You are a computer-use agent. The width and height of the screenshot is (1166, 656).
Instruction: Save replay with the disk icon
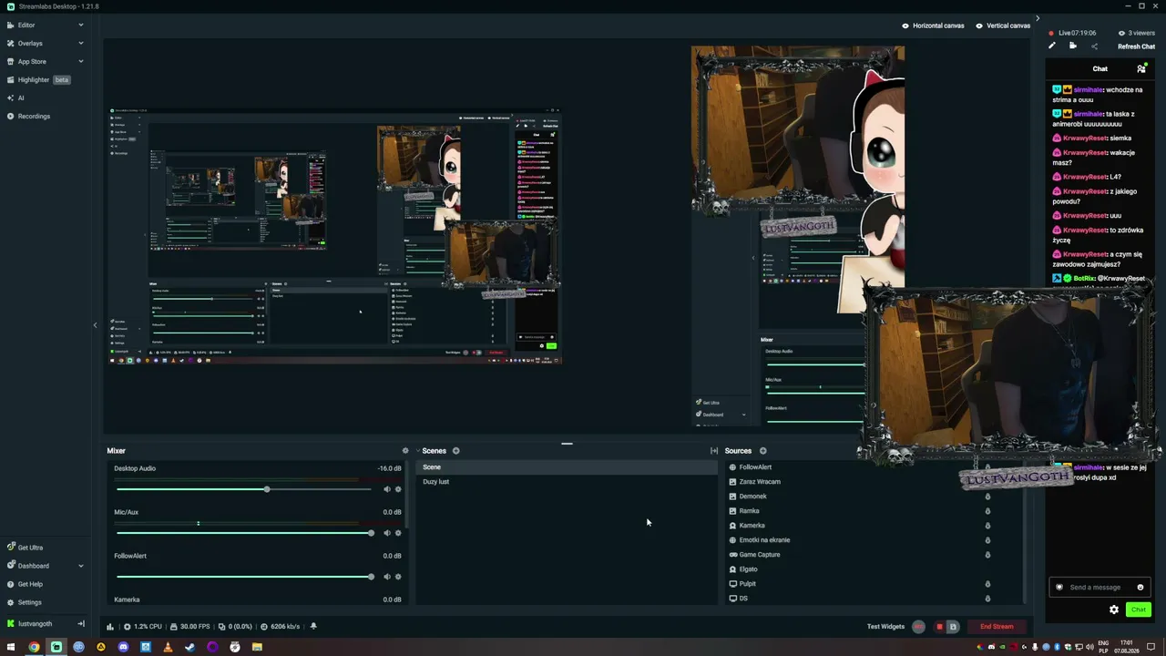point(953,627)
